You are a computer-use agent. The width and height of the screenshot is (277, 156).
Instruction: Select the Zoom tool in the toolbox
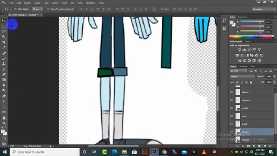click(4, 123)
